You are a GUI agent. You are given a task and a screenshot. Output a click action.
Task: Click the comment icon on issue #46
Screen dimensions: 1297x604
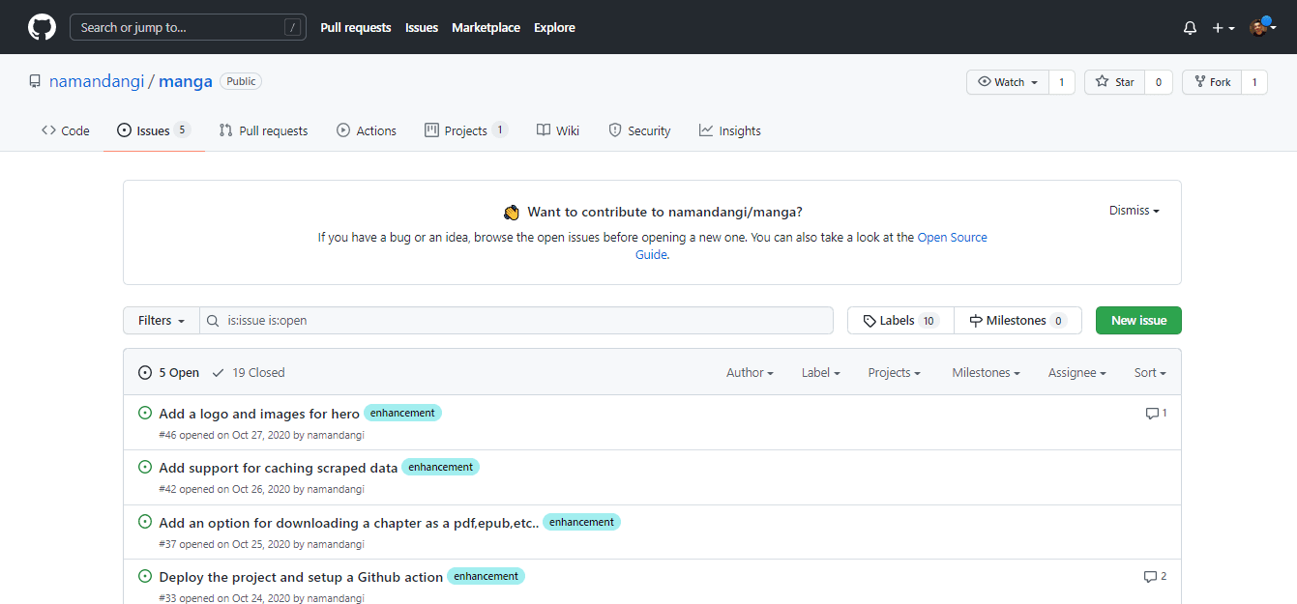(1152, 414)
